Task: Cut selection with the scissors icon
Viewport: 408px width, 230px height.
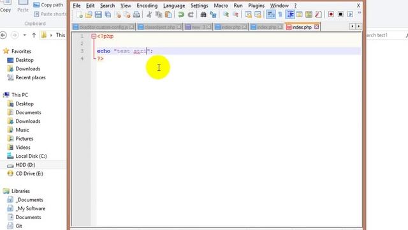Action: click(149, 15)
